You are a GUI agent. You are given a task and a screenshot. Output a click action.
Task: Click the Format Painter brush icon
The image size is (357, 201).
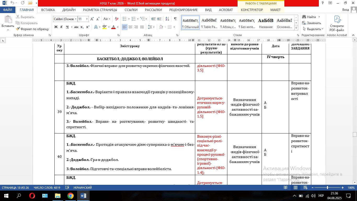(x=18, y=29)
